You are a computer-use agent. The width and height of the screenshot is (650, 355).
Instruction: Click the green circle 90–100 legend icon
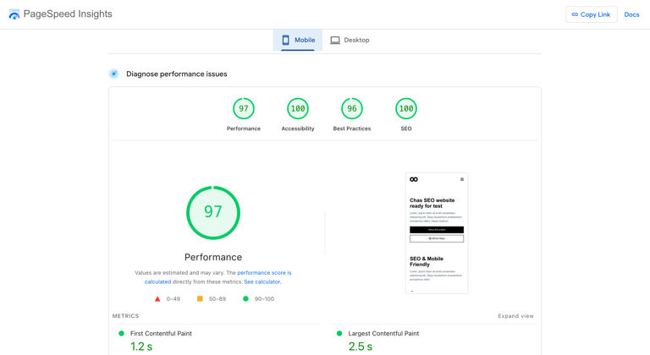click(245, 298)
